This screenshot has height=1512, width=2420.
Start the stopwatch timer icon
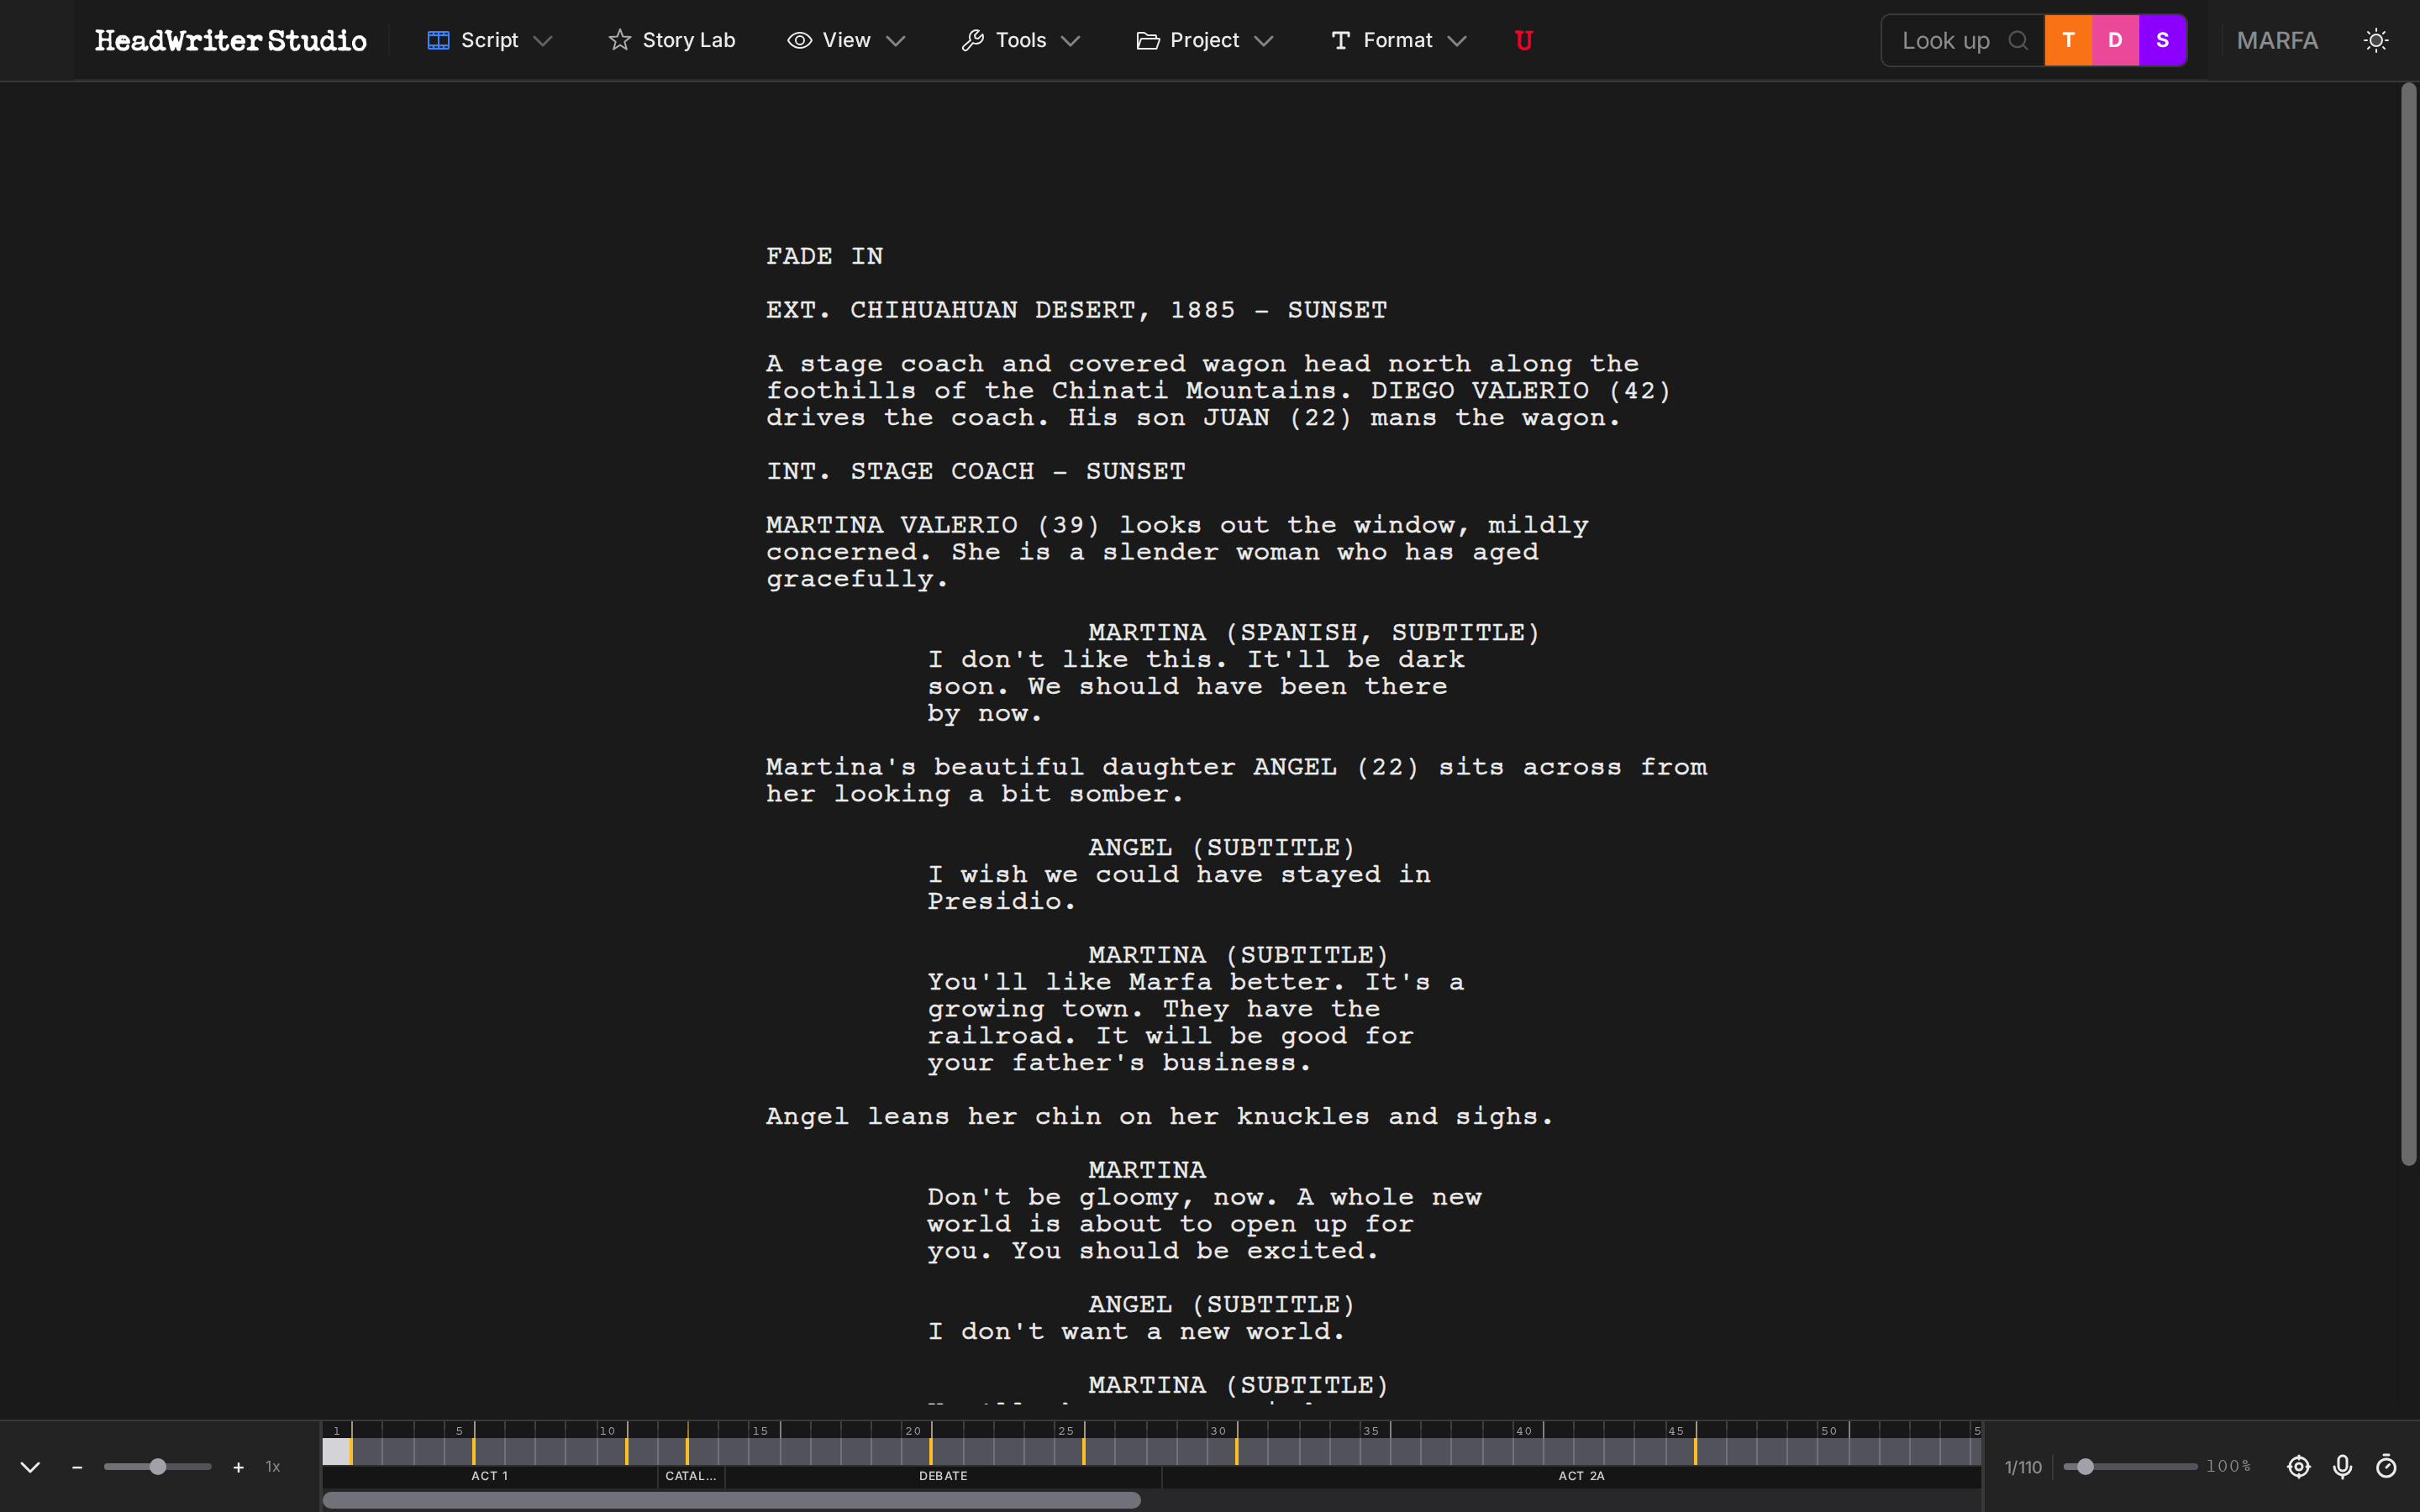[x=2388, y=1467]
